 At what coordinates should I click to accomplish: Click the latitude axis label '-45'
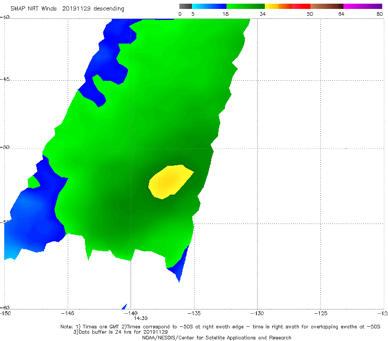click(x=5, y=79)
